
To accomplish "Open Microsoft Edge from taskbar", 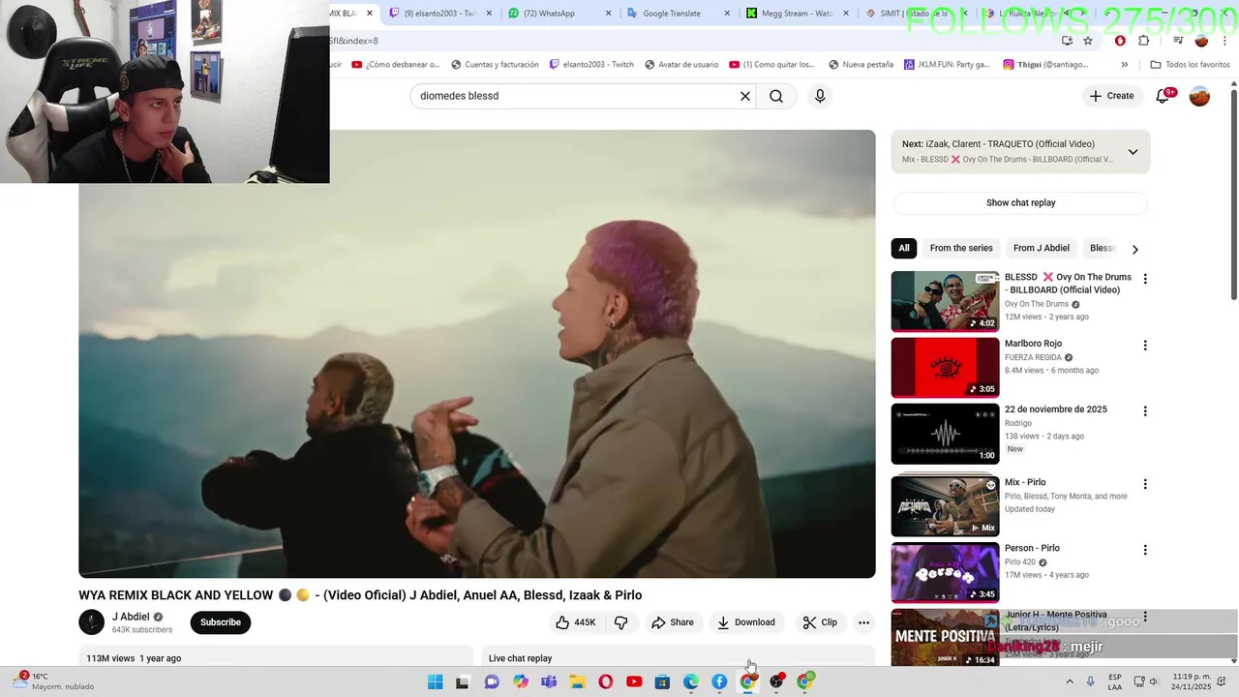I will 691,682.
